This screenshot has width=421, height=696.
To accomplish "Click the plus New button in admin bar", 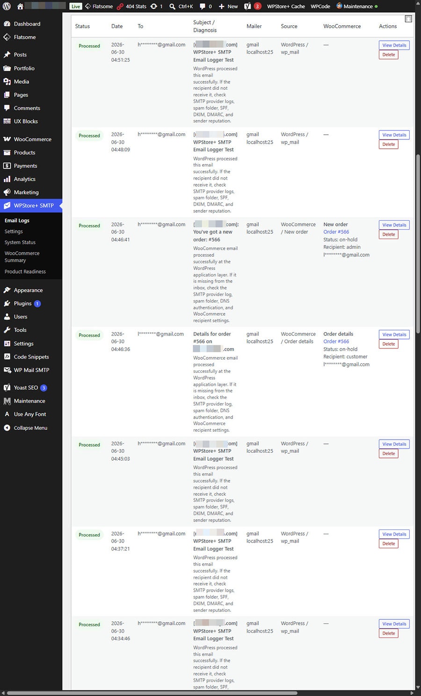I will click(228, 7).
